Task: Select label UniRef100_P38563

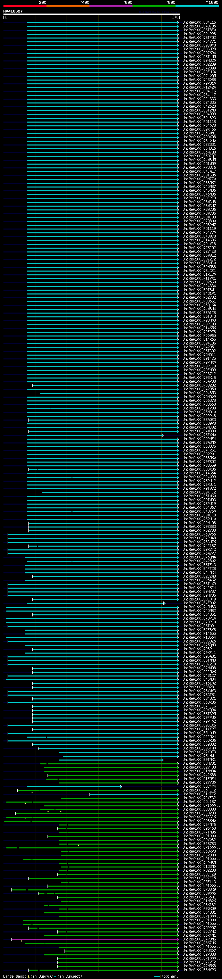Action: pyautogui.click(x=199, y=404)
